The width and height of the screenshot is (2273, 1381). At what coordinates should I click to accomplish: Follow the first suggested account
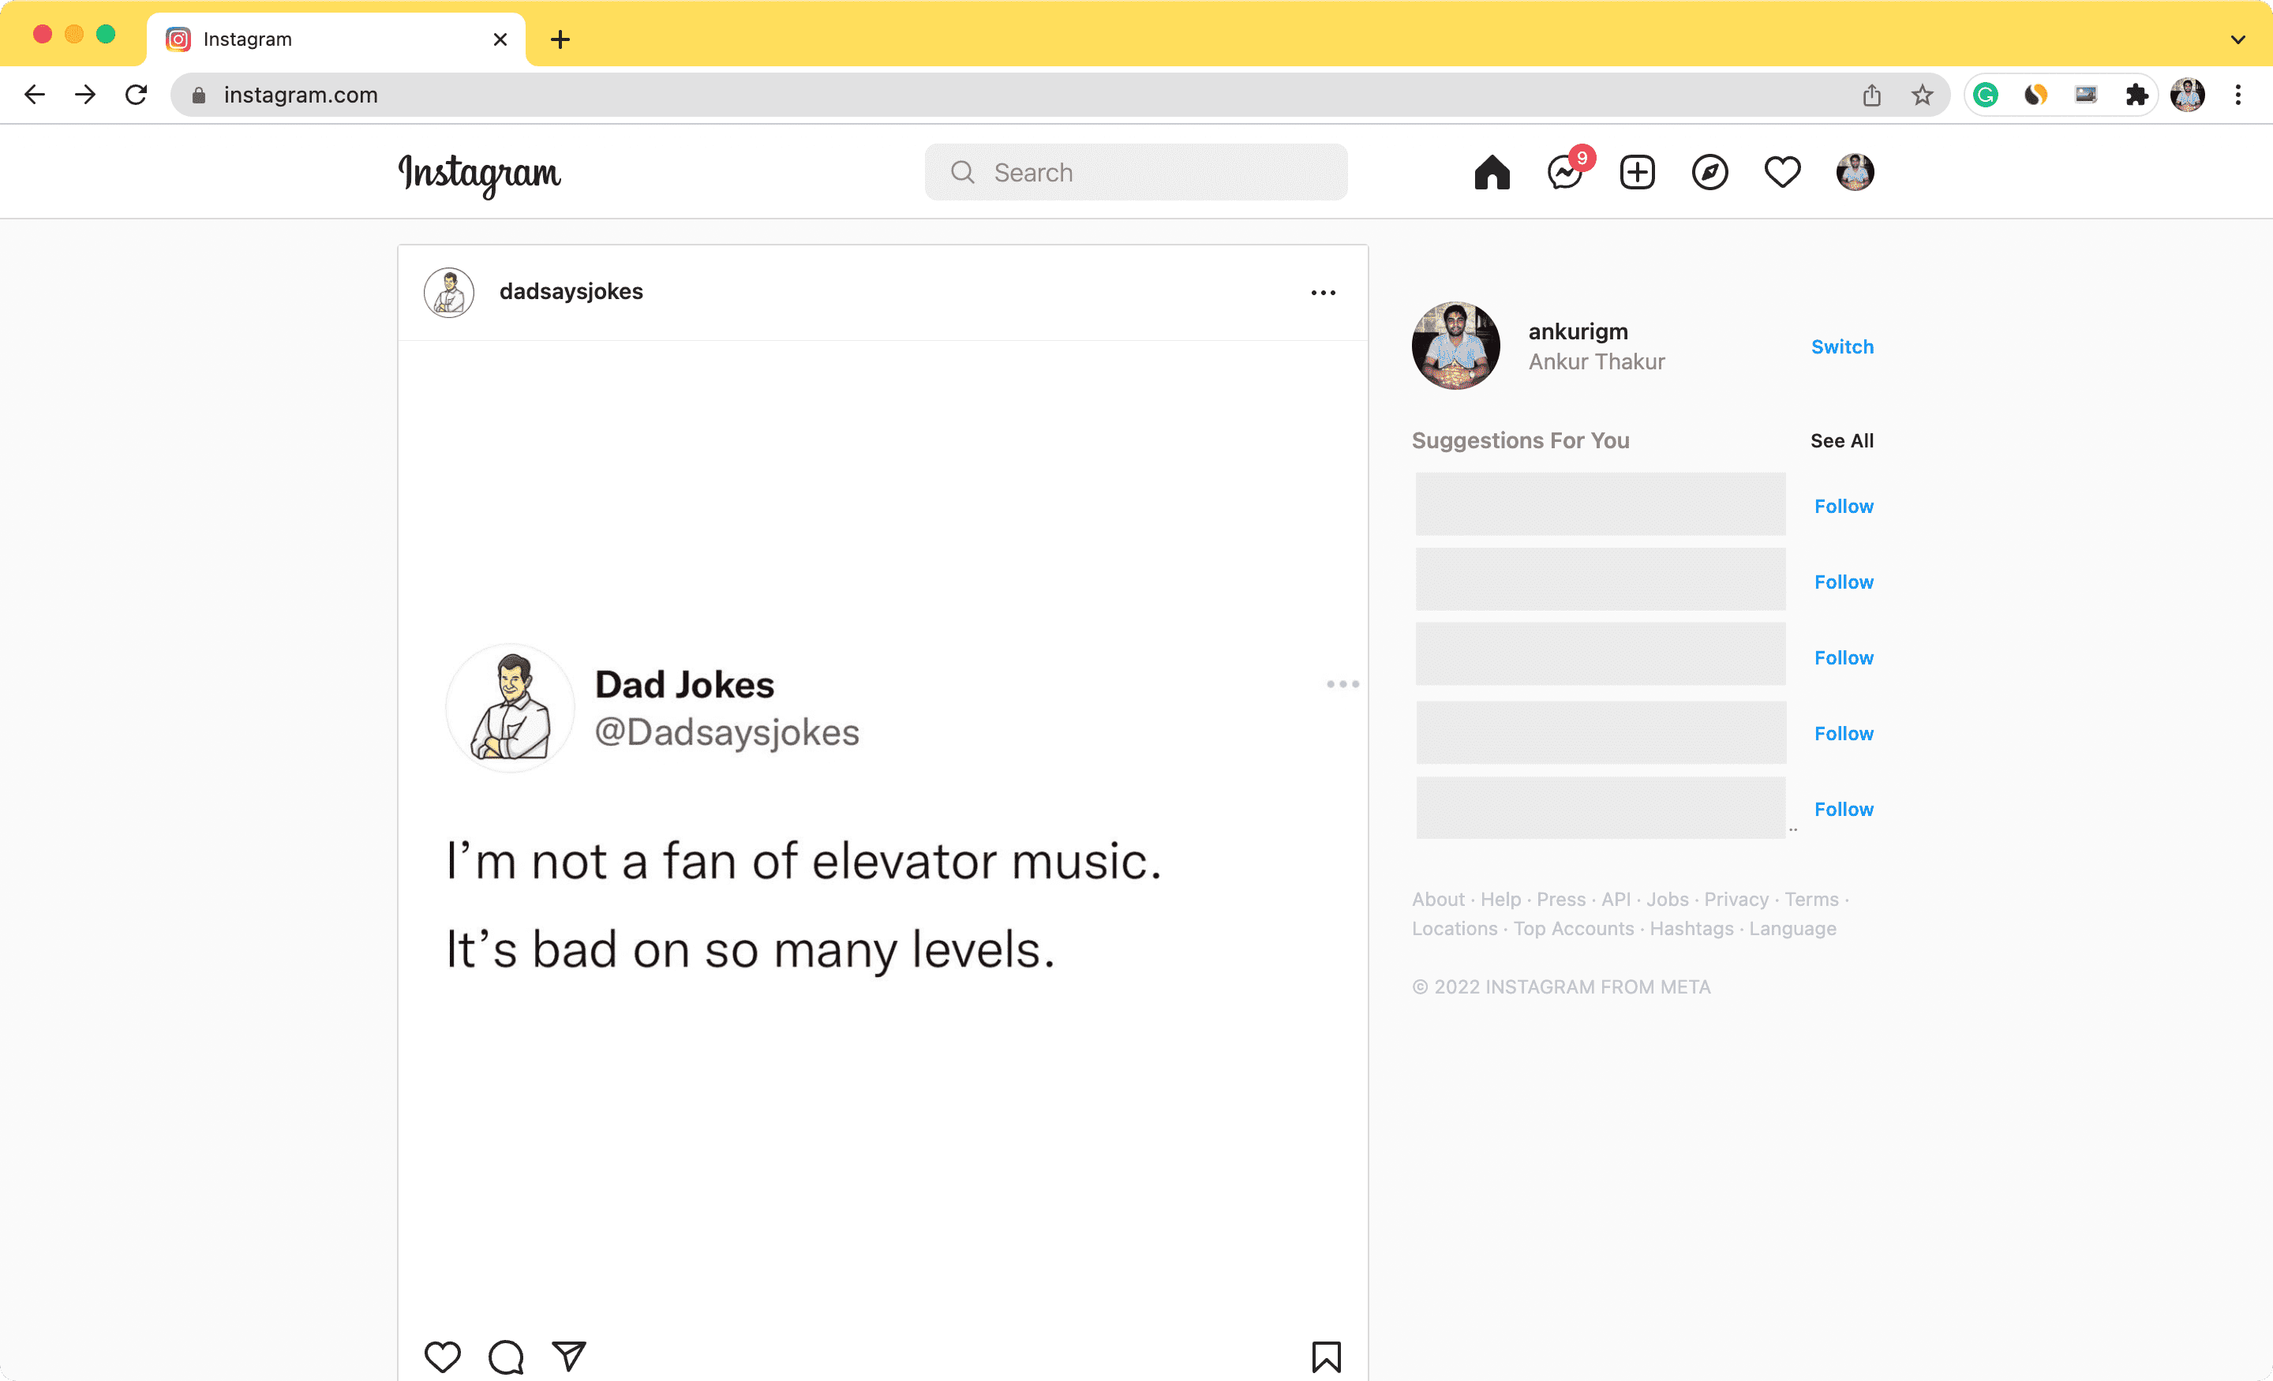(x=1843, y=507)
